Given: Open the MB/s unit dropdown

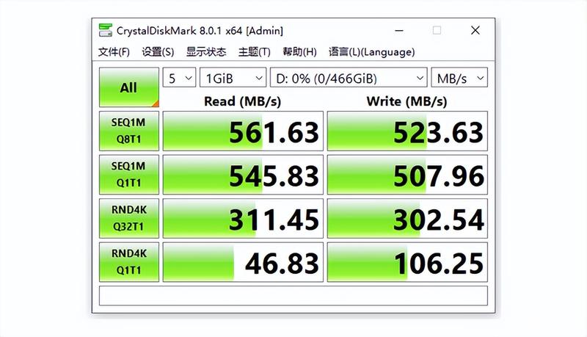Looking at the screenshot, I should coord(459,78).
